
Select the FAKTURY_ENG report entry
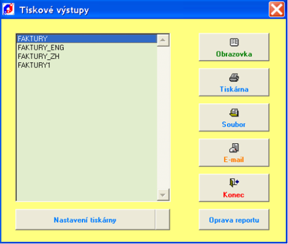87,48
